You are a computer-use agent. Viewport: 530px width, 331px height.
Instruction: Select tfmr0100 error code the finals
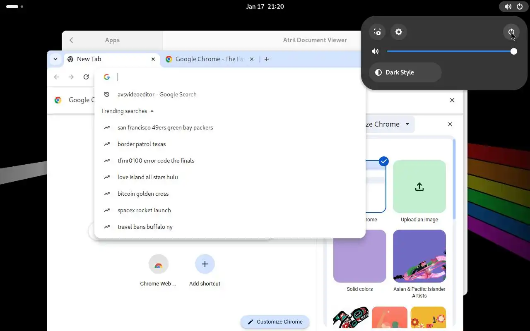click(x=230, y=161)
